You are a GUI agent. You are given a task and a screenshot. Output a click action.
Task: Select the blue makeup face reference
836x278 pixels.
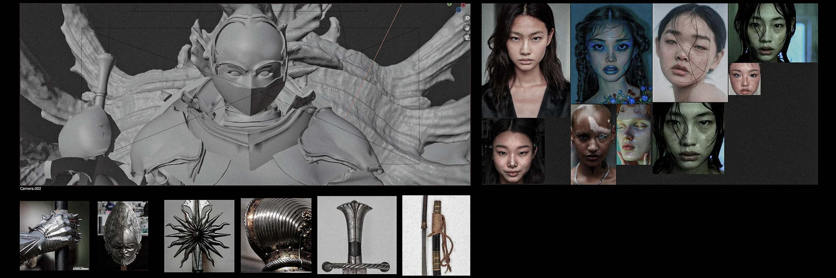click(611, 53)
